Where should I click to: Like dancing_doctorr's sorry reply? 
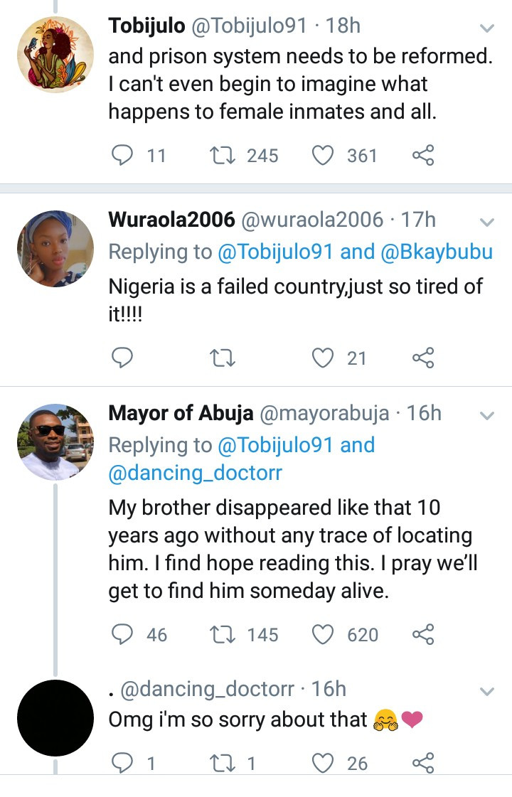click(x=324, y=764)
